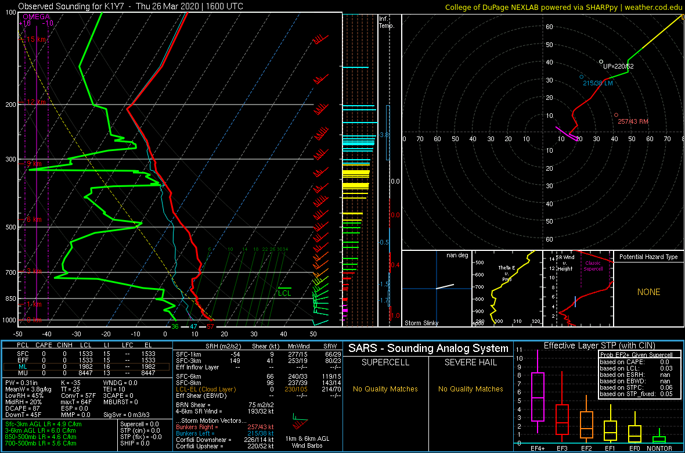
Task: Click the surface dewpoint value '36'
Action: click(175, 326)
